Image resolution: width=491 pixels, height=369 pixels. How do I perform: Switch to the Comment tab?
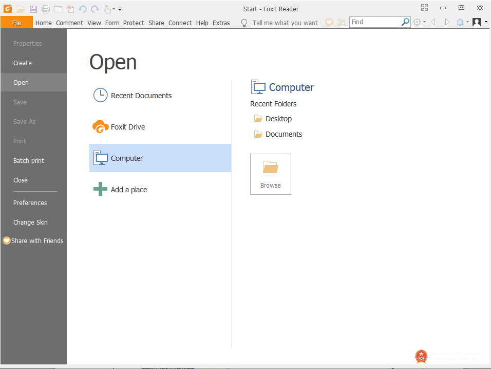tap(69, 23)
